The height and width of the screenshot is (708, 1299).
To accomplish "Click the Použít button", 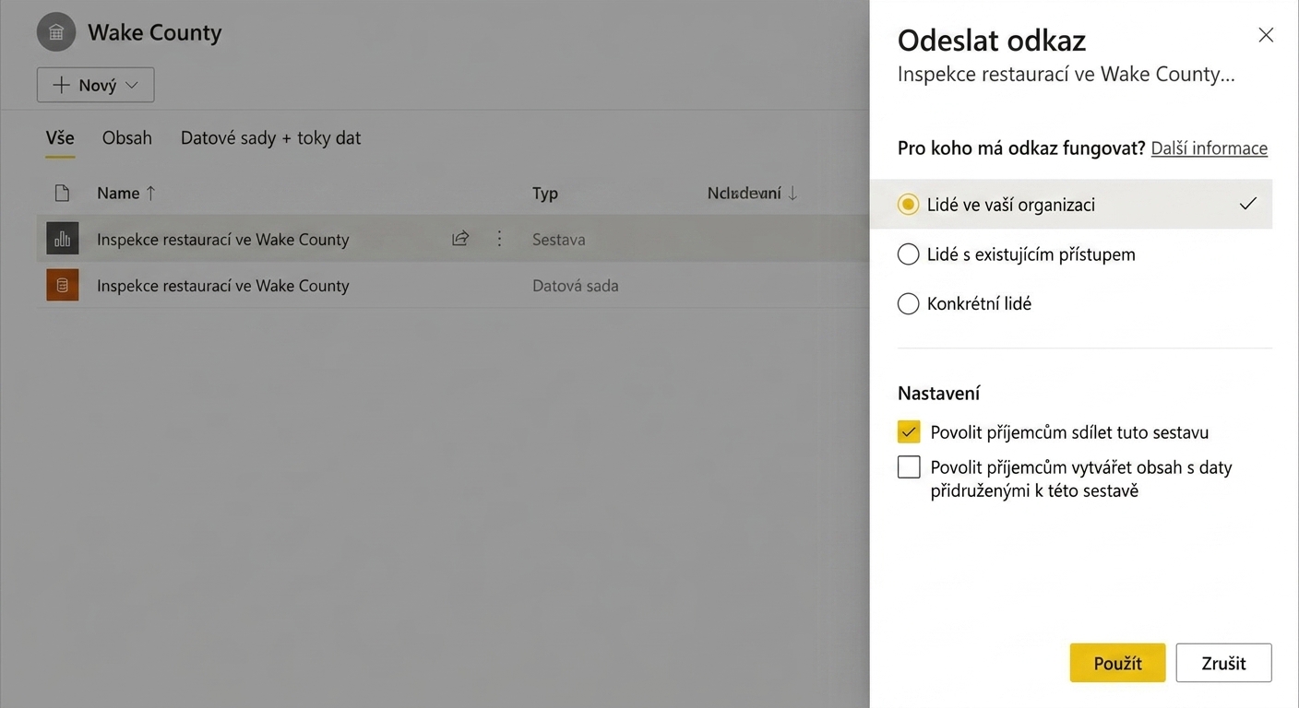I will [x=1117, y=663].
